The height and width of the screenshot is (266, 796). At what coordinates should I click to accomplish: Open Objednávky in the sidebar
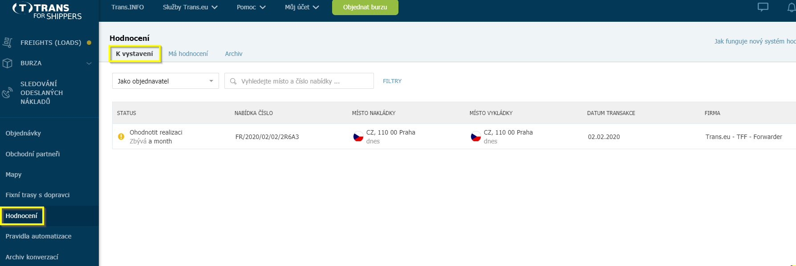tap(23, 133)
